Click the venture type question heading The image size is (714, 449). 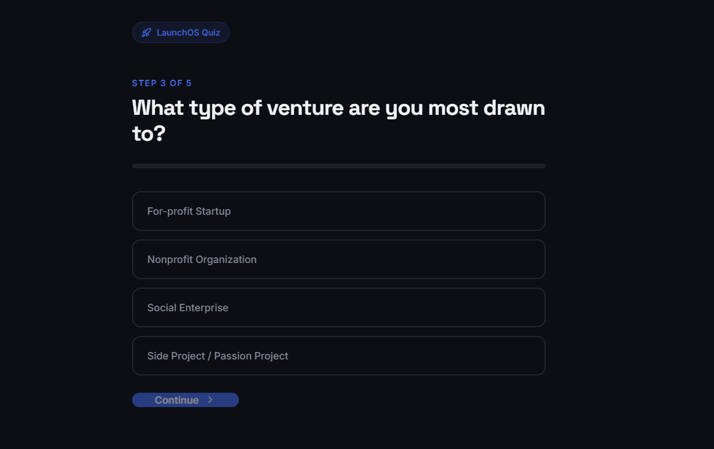point(339,120)
